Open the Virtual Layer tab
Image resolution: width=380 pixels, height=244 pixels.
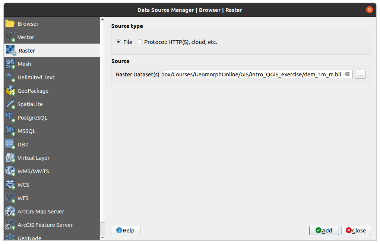tap(33, 158)
